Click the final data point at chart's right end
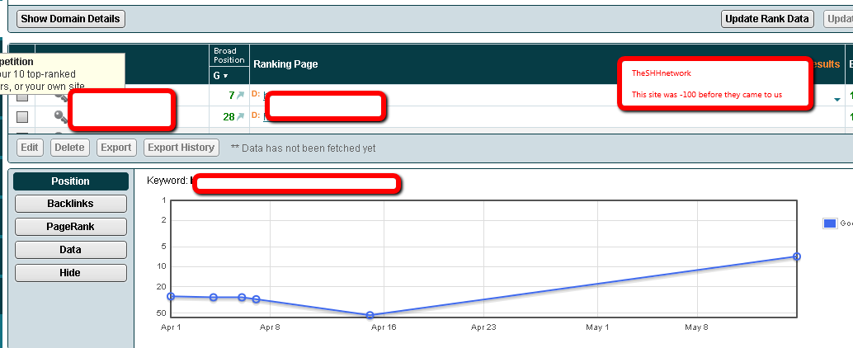 coord(796,256)
